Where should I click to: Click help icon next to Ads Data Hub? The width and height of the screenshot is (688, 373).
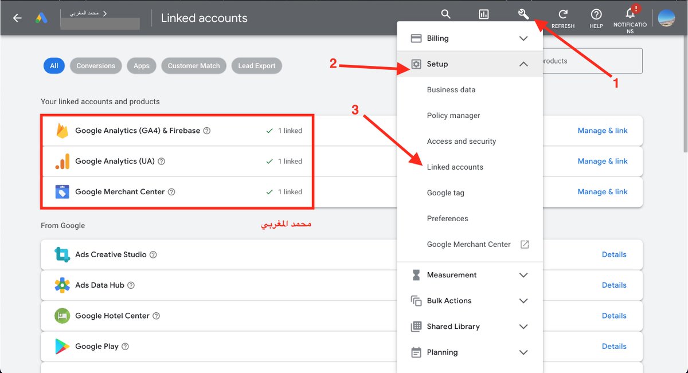pyautogui.click(x=131, y=285)
